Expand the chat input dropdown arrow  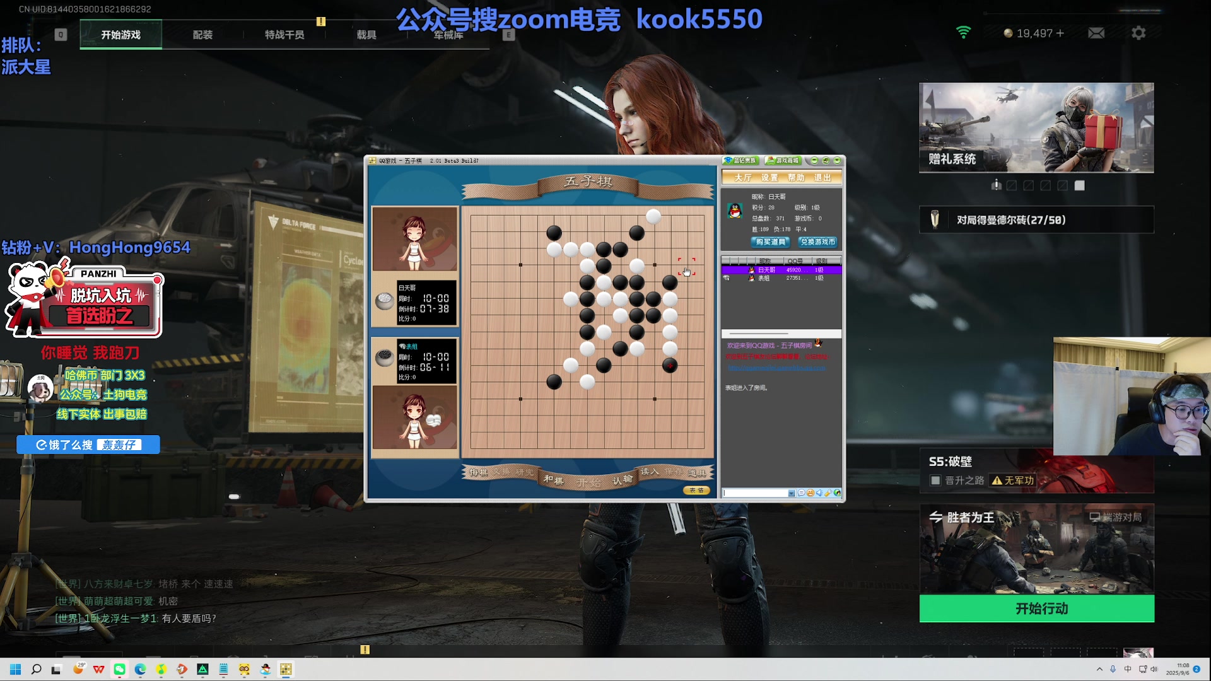(792, 493)
